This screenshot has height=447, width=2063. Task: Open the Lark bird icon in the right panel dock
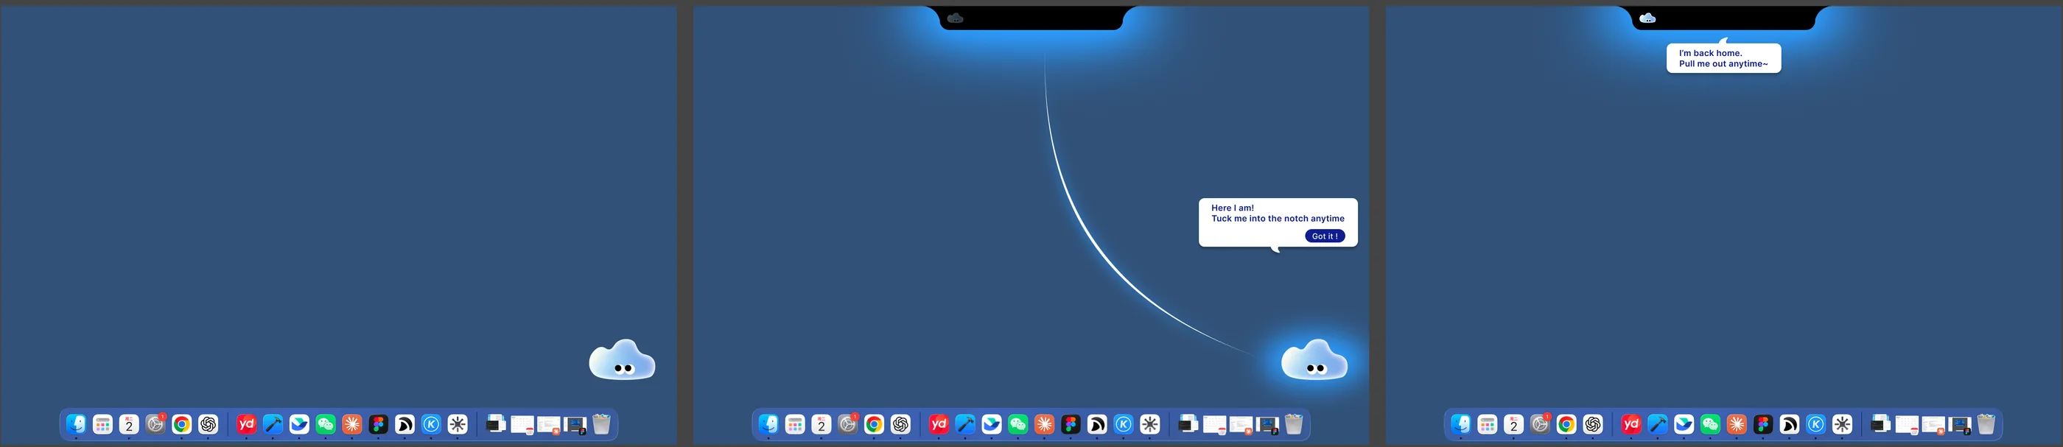click(1684, 423)
